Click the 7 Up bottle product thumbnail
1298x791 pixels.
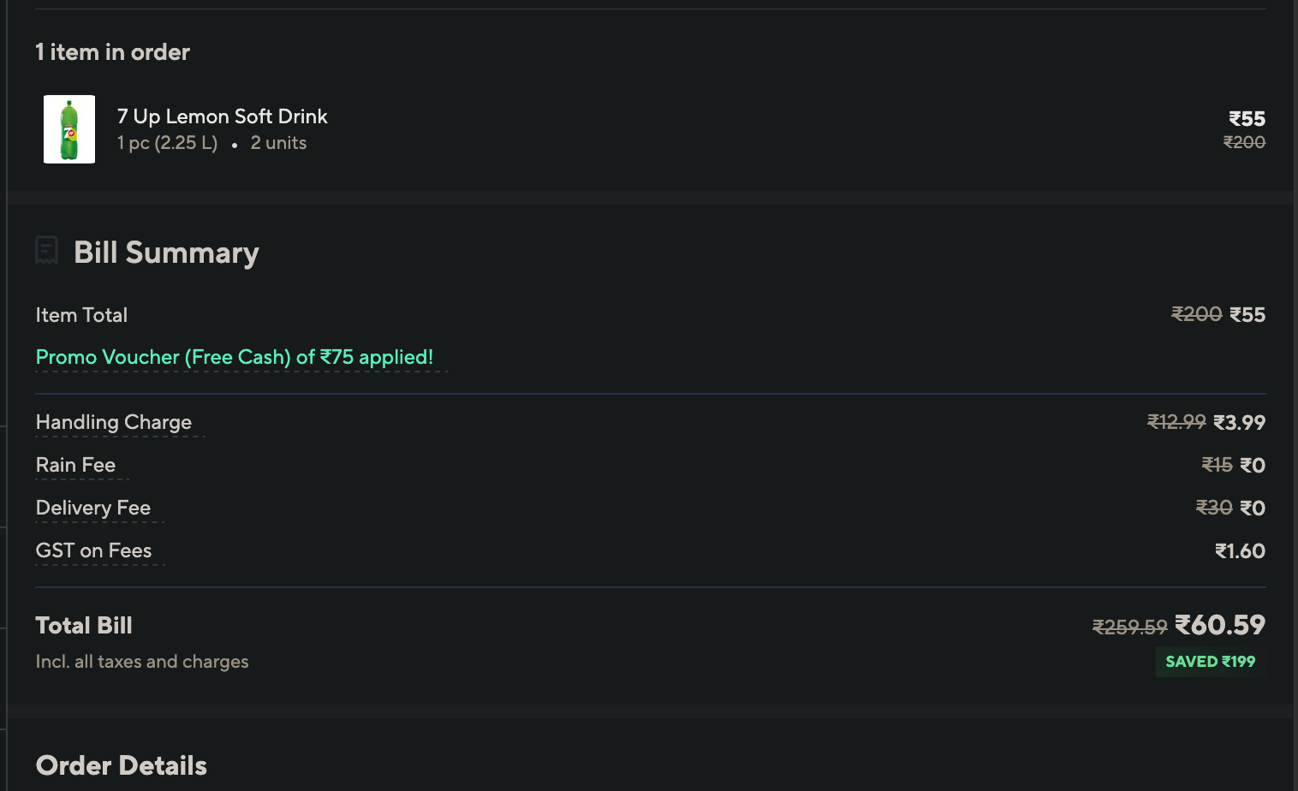pyautogui.click(x=69, y=129)
